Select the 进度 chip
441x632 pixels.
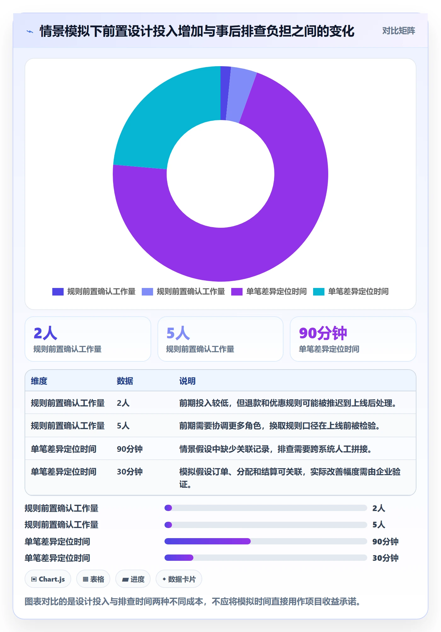click(133, 579)
